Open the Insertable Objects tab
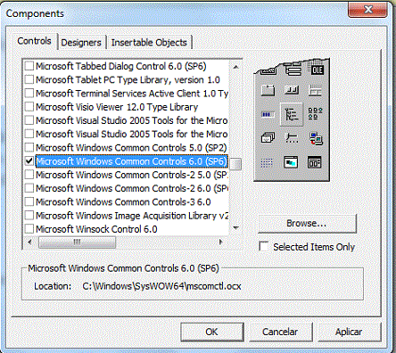The image size is (396, 353). click(149, 43)
